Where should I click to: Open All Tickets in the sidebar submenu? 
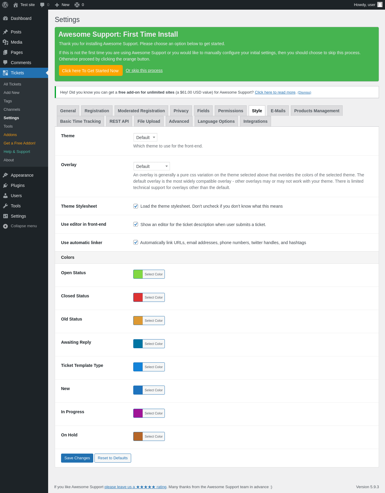pos(12,84)
